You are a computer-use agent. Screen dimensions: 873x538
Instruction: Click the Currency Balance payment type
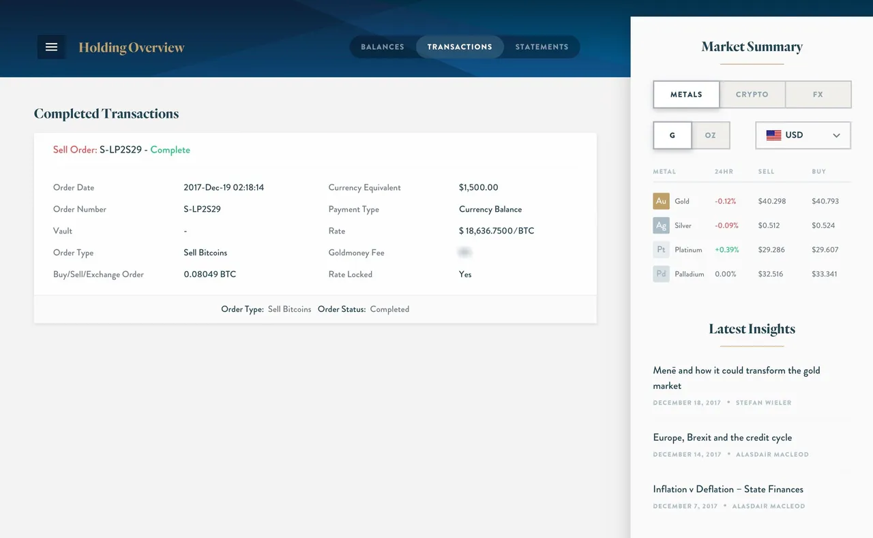[490, 209]
